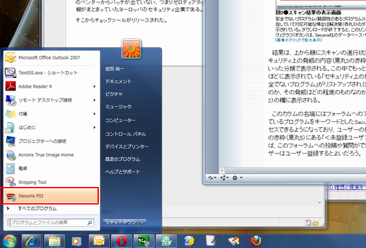Open the Acronis True Image Home icon
This screenshot has height=248, width=366.
click(x=10, y=155)
